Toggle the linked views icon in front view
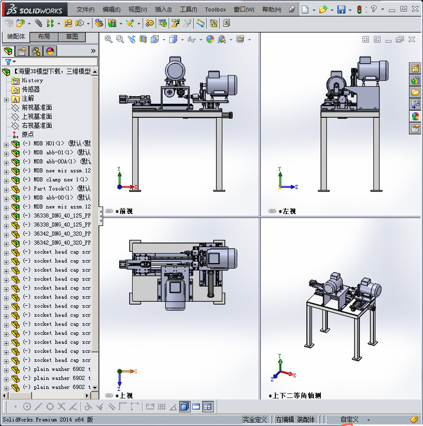The image size is (423, 426). (109, 211)
